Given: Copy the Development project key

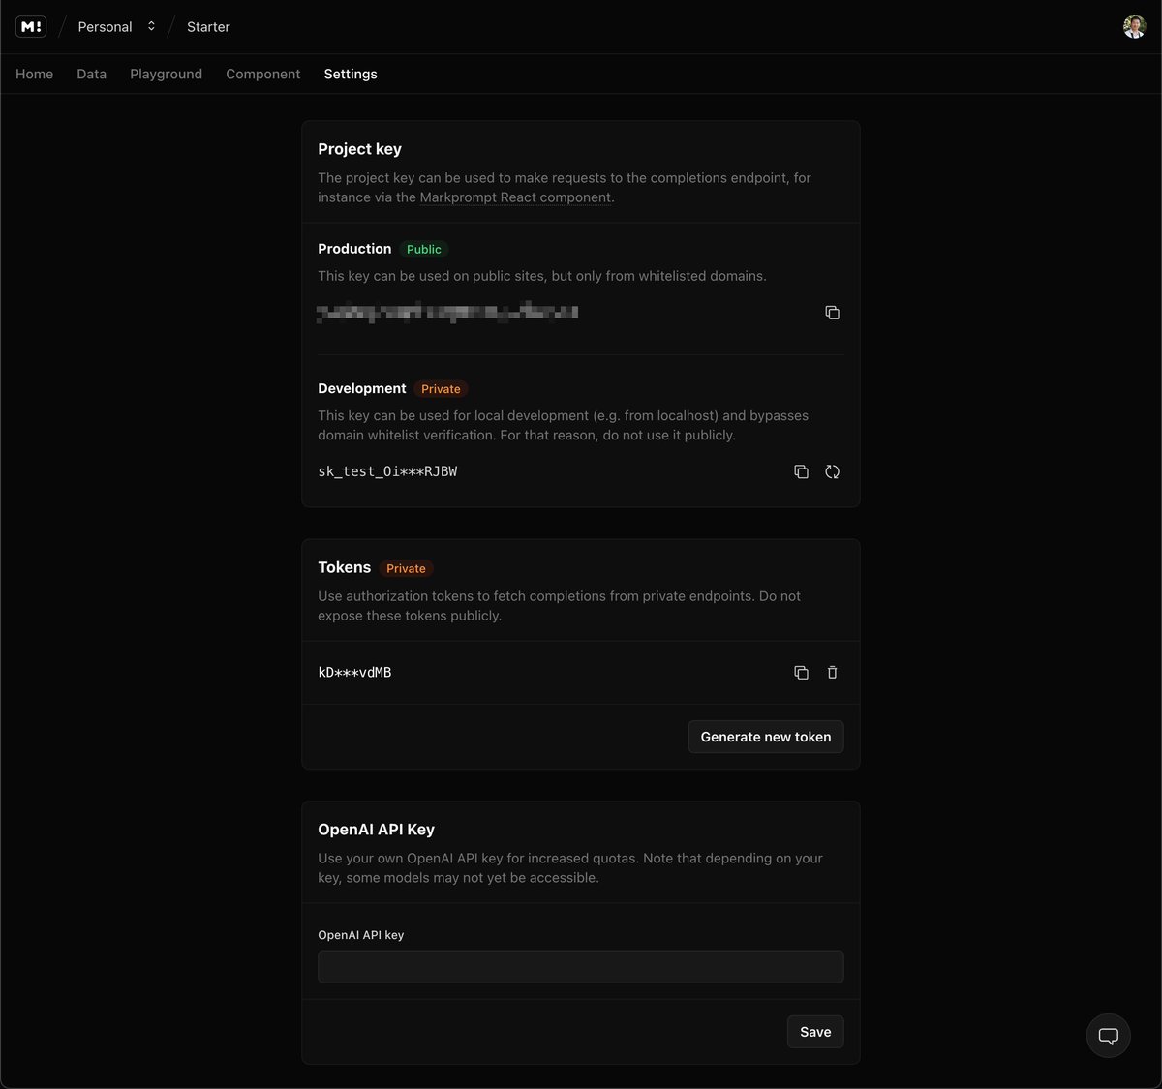Looking at the screenshot, I should (x=801, y=471).
